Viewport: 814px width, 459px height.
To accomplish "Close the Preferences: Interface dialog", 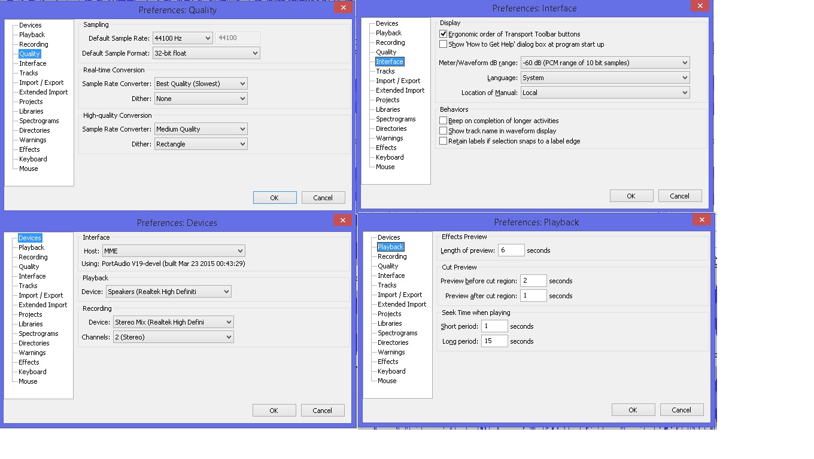I will coord(699,6).
